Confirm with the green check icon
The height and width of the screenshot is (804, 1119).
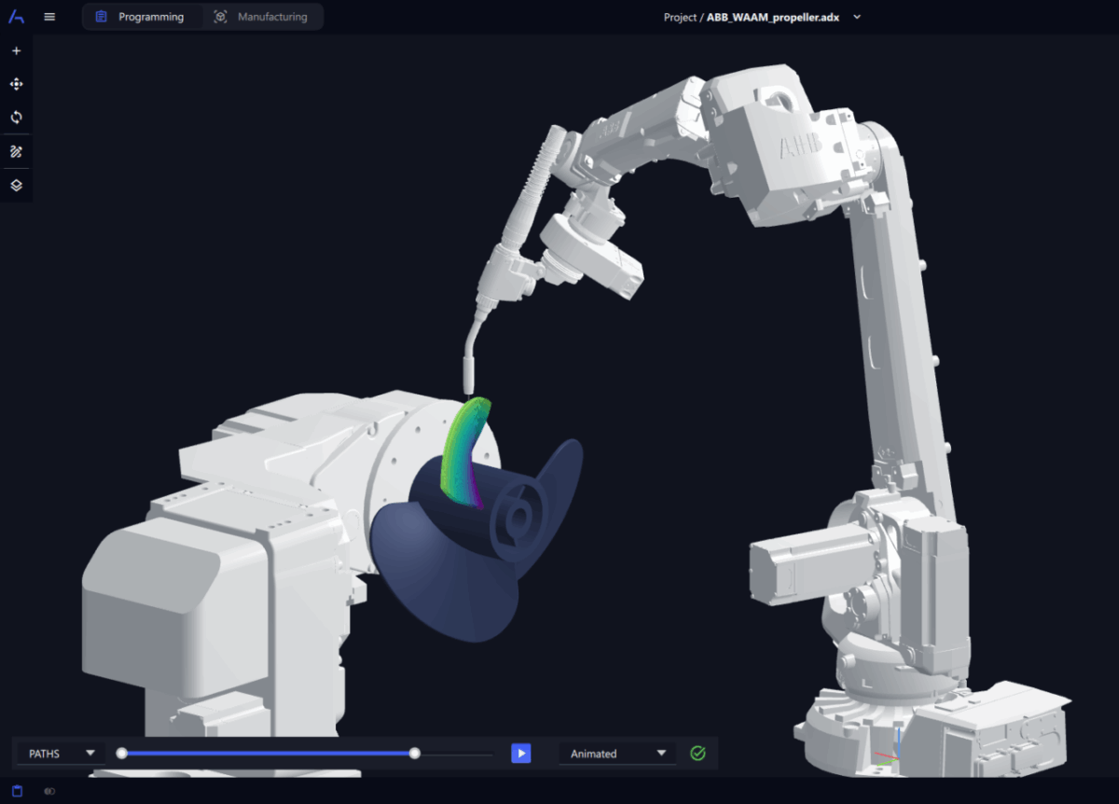point(698,753)
